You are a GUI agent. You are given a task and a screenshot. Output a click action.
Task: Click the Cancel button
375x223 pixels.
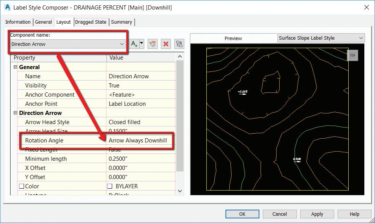tap(280, 214)
